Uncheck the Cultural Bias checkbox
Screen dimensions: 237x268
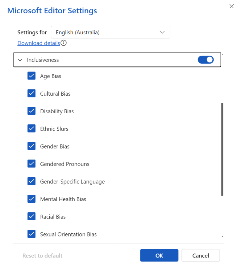pyautogui.click(x=31, y=93)
